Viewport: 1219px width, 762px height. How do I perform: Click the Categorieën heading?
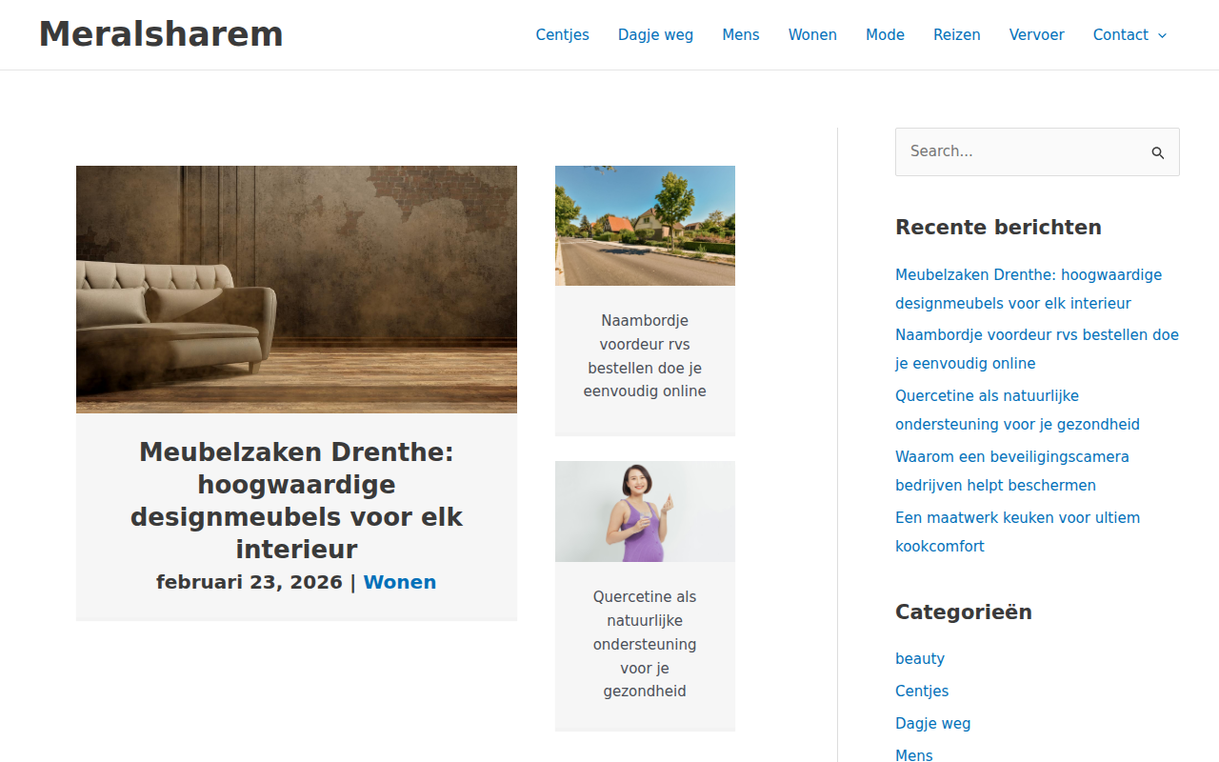pos(964,612)
